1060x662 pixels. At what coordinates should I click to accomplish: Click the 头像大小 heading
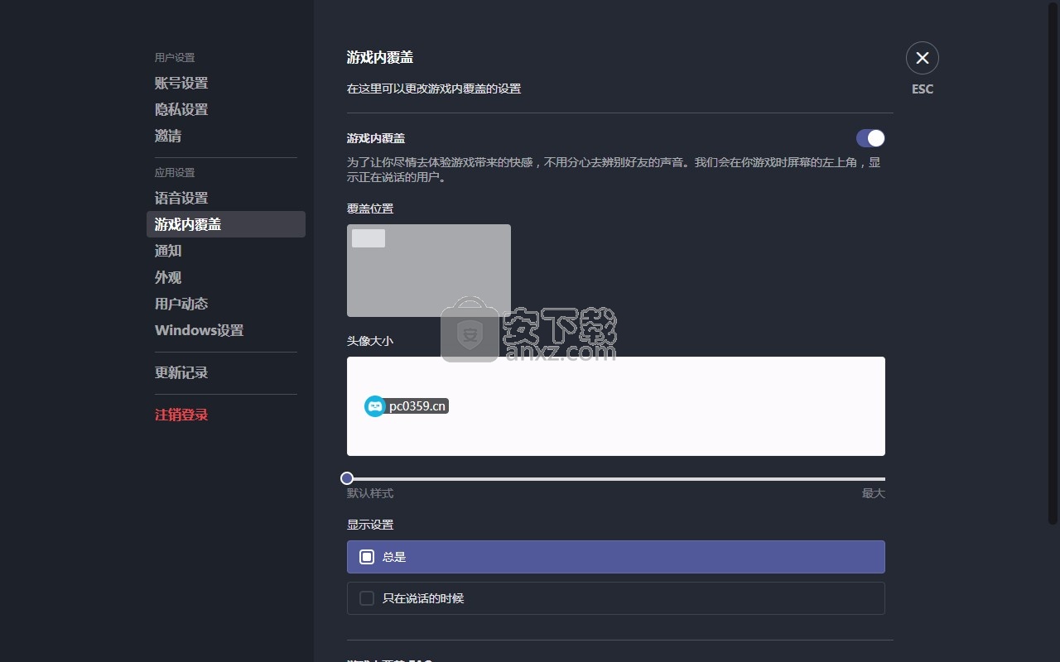point(370,340)
